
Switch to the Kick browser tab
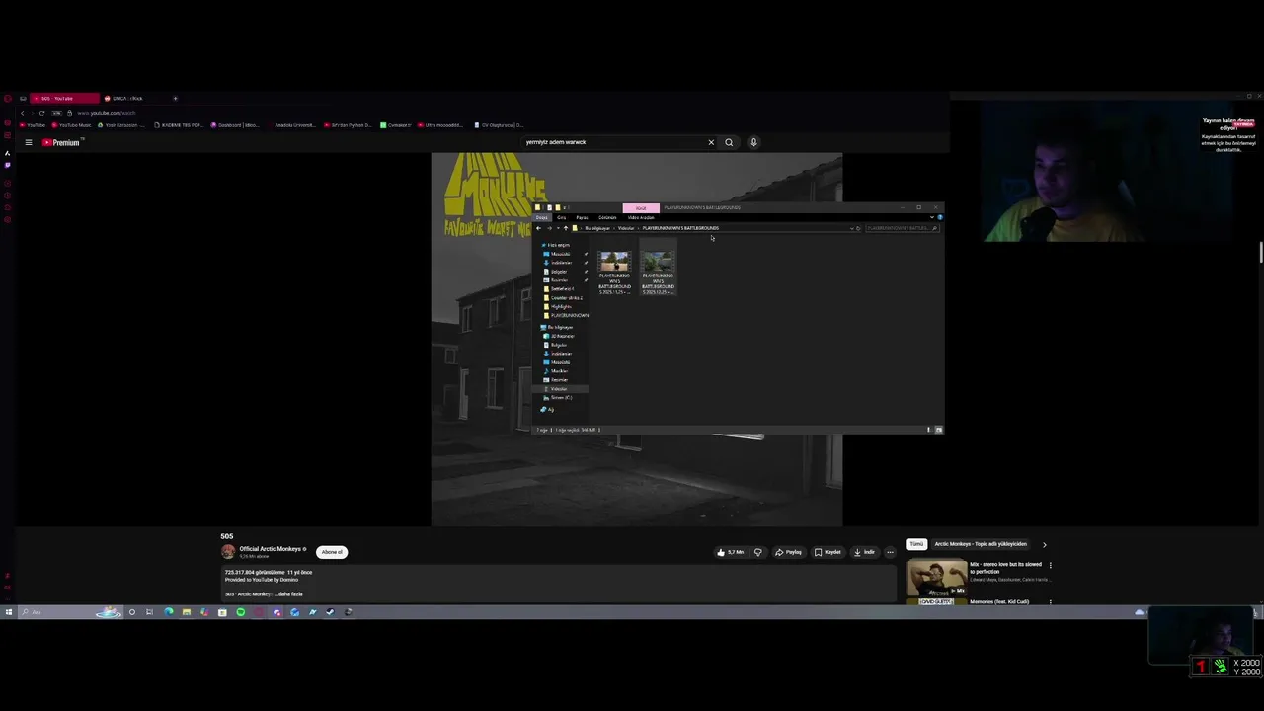(x=128, y=98)
